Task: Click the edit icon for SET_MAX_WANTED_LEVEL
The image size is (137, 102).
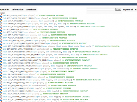Action: 1,85
